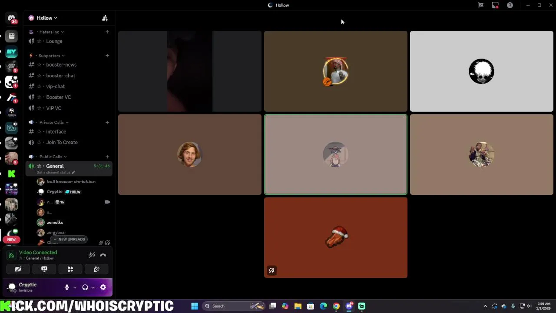The image size is (556, 313).
Task: Open Microsoft Store from taskbar
Action: coord(311,306)
